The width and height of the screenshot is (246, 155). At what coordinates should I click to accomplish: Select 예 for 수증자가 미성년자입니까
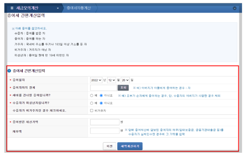point(92,103)
